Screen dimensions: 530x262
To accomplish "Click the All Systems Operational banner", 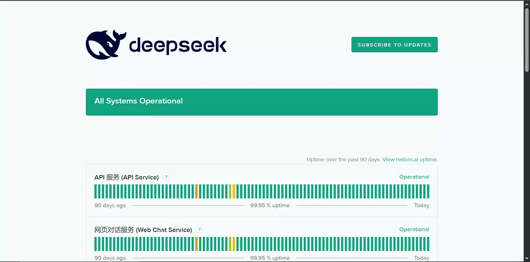I will point(262,102).
